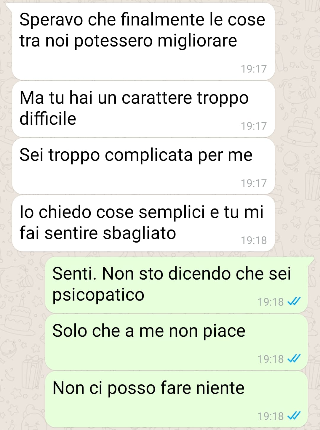Select the green 'Solo che a me non piace' bubble
Screen dimensions: 320x430
(176, 342)
